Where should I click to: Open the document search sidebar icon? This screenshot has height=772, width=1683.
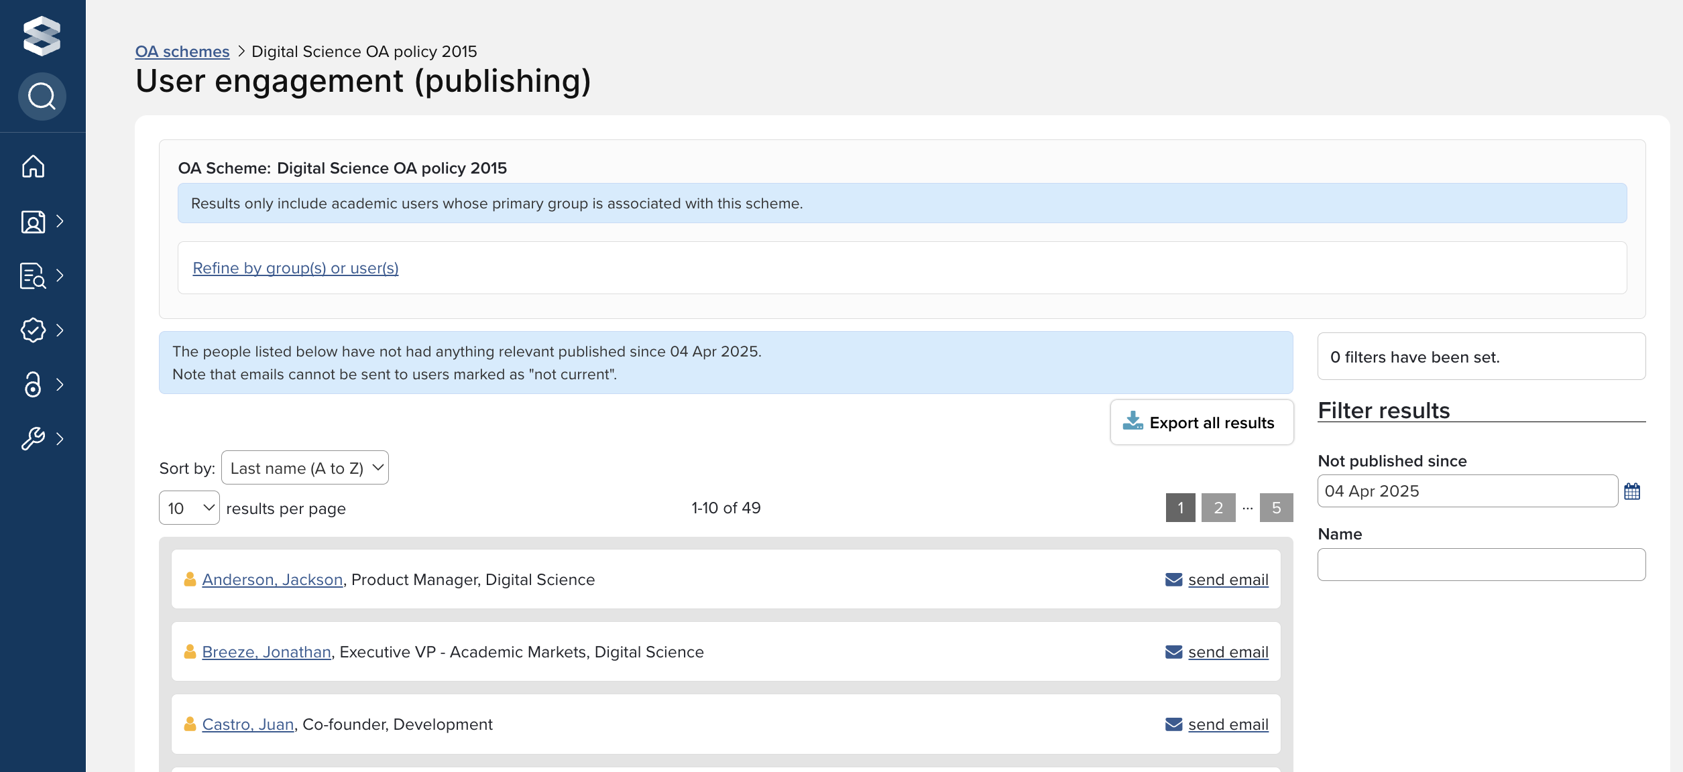33,275
